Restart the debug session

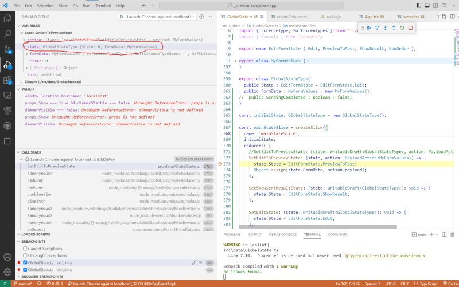402,27
